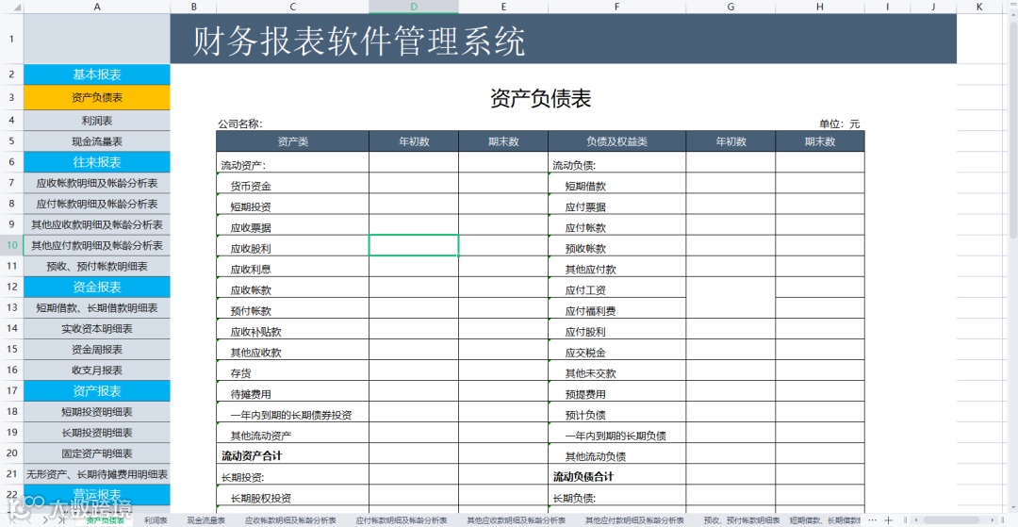
Task: Open the more sheets ellipsis menu
Action: (x=872, y=519)
